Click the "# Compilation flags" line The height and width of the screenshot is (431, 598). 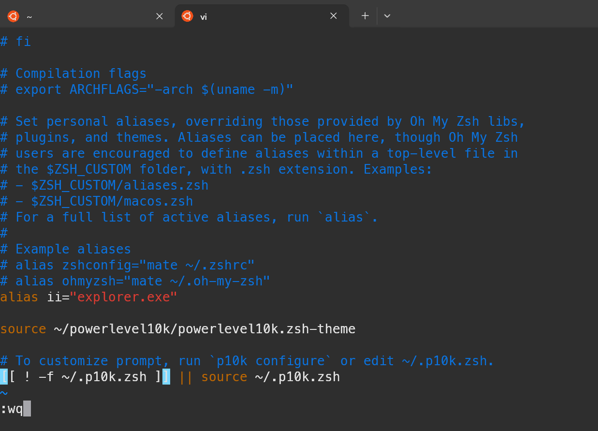point(73,74)
